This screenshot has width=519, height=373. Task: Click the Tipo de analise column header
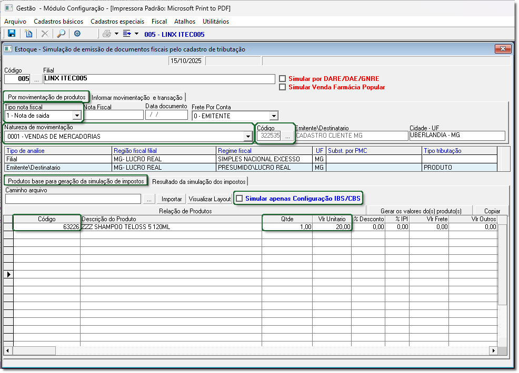[x=58, y=151]
